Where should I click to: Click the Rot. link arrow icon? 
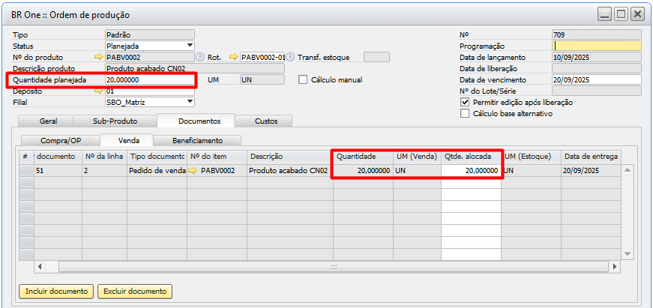[x=233, y=57]
